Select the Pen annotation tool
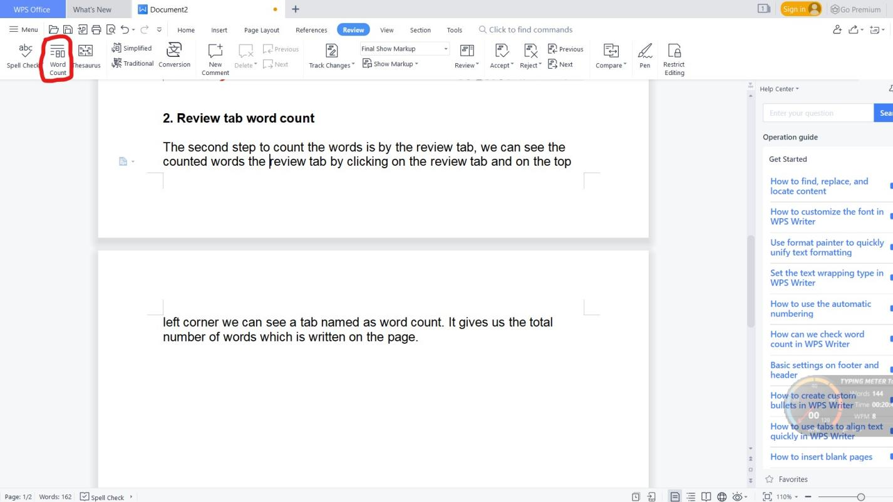The image size is (893, 502). coord(644,55)
